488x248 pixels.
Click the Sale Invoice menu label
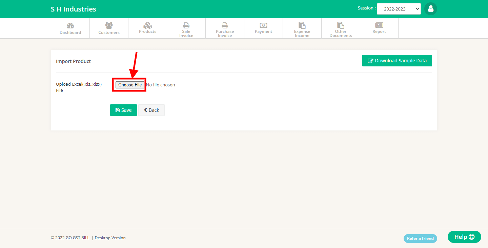click(x=186, y=34)
